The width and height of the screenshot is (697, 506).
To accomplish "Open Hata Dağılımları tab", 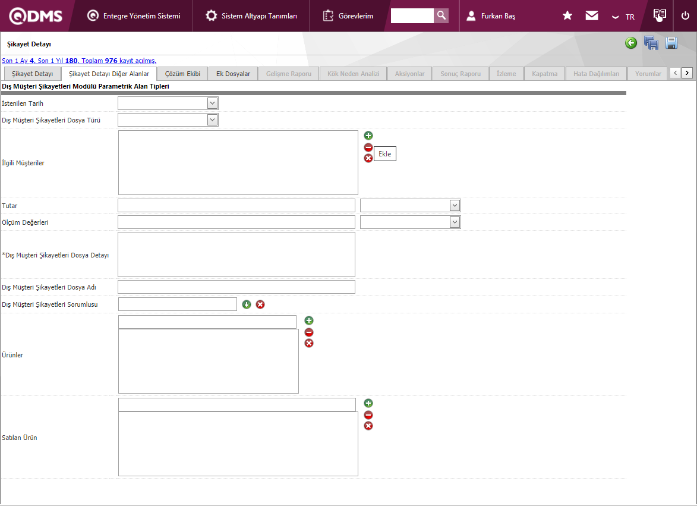I will coord(596,74).
